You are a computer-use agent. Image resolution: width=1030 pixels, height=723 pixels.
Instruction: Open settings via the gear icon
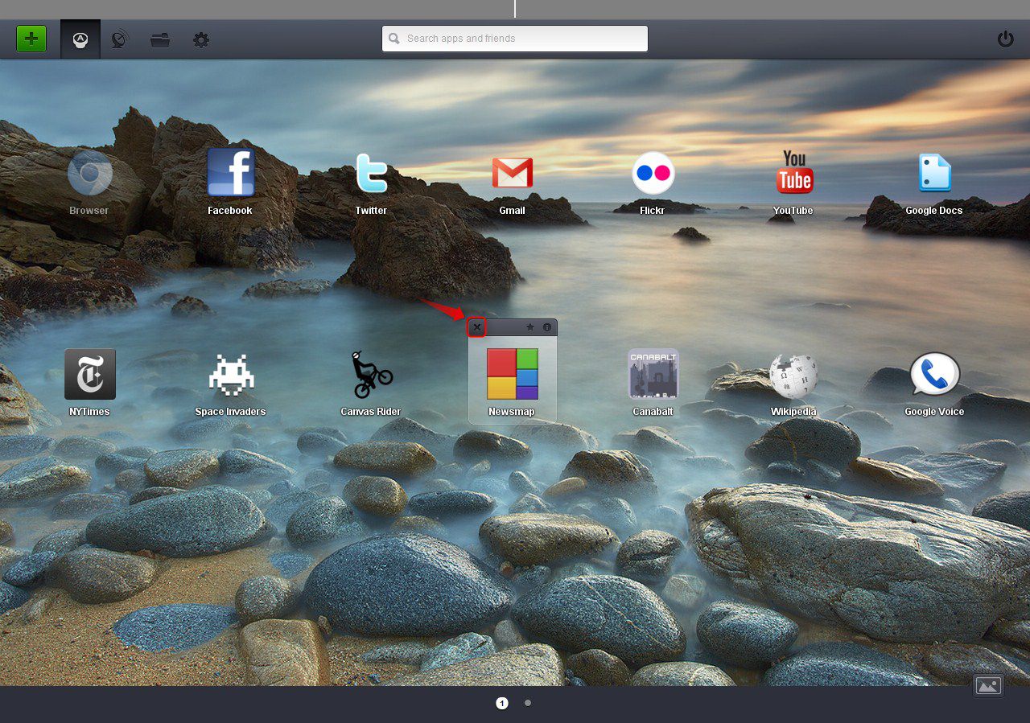[201, 39]
